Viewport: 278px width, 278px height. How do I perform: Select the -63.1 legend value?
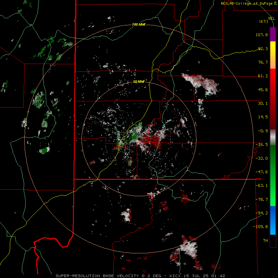262,186
